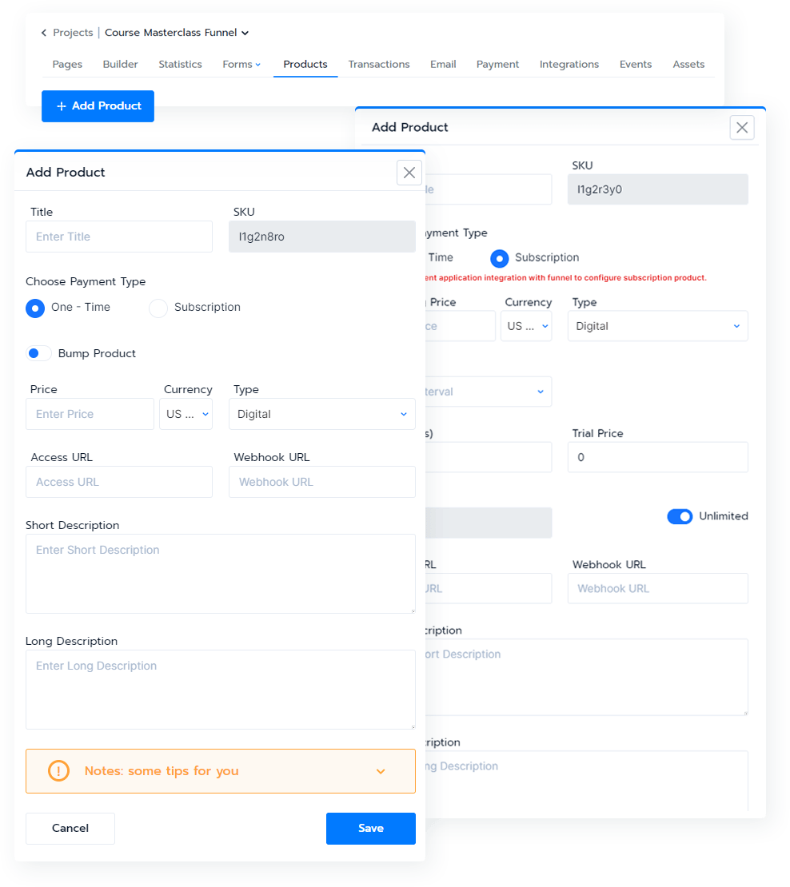Screen dimensions: 790x887
Task: Open the Currency dropdown in front dialog
Action: tap(186, 414)
